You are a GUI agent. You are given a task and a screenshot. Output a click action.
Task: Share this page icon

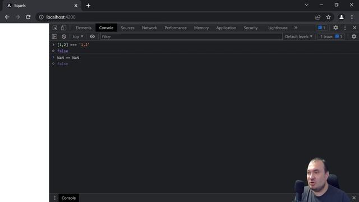pyautogui.click(x=318, y=17)
